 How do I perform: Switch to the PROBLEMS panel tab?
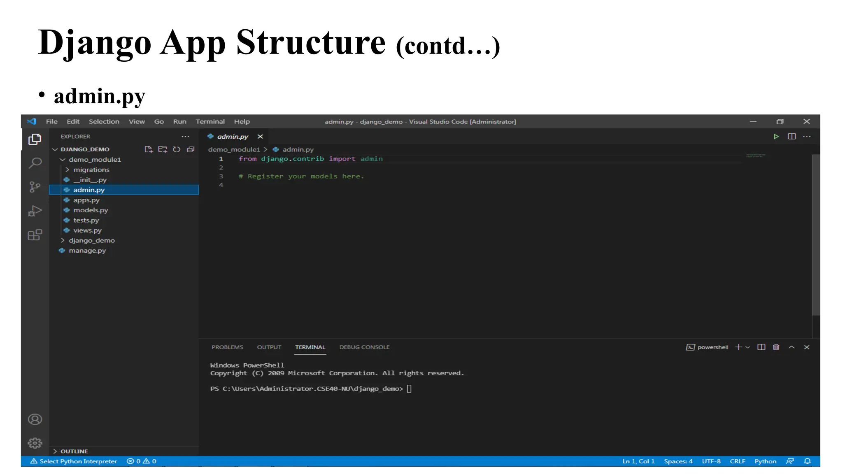pos(227,347)
